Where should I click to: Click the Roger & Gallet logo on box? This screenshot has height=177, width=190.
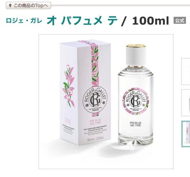pos(95,100)
